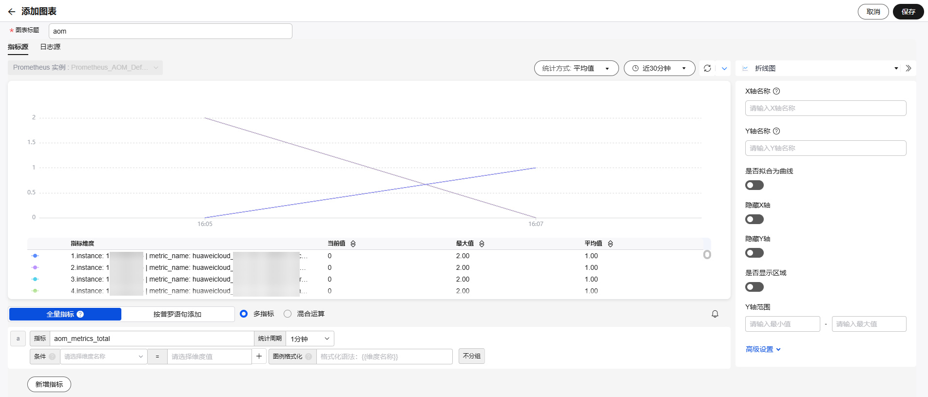Click the alarm bell icon

(x=715, y=314)
